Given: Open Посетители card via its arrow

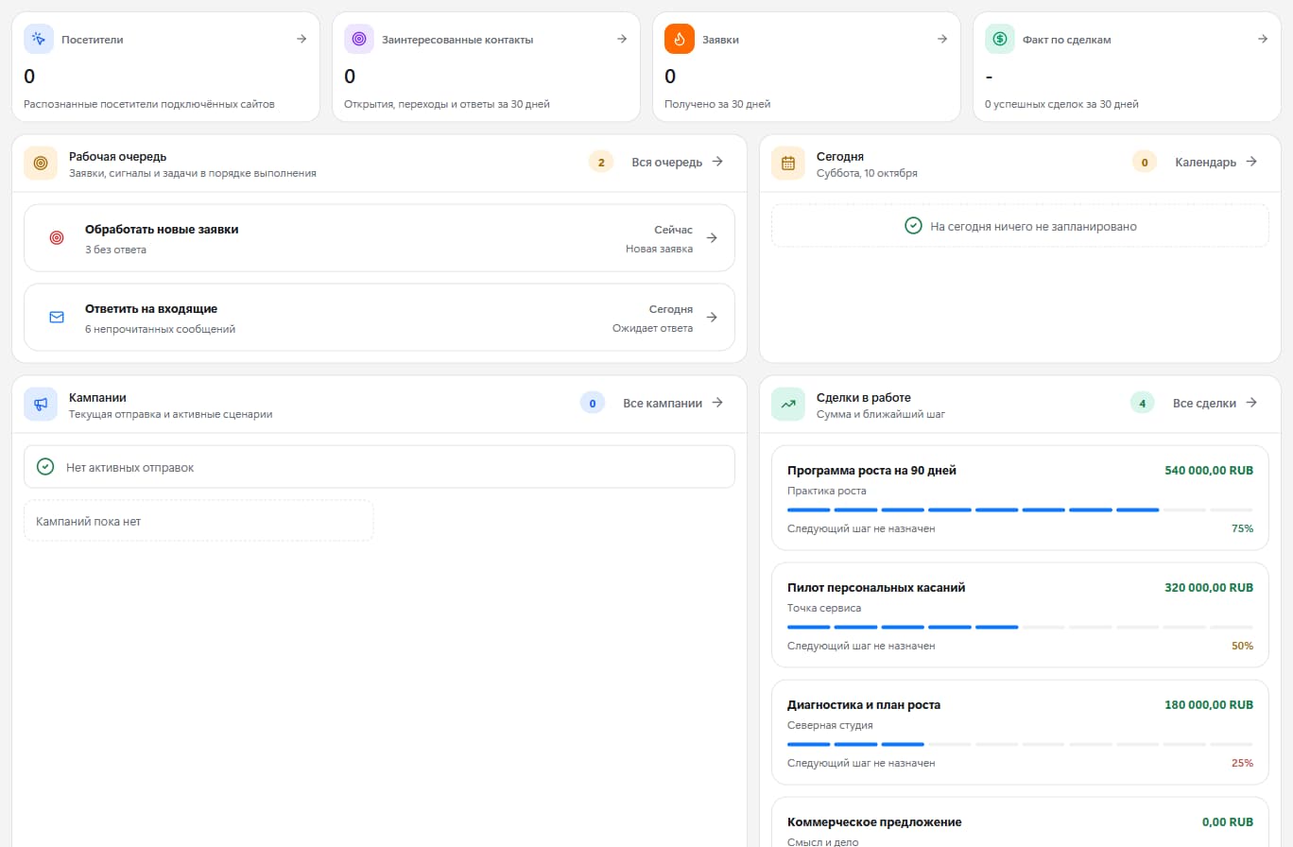Looking at the screenshot, I should (x=302, y=39).
